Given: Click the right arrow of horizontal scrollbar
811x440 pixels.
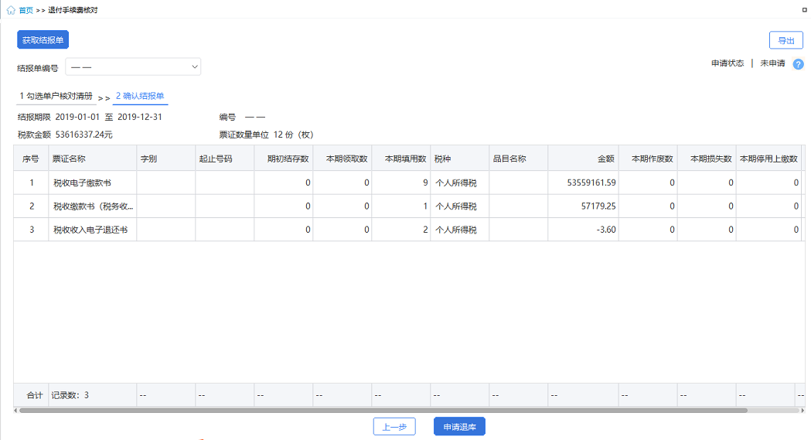Looking at the screenshot, I should [x=802, y=411].
